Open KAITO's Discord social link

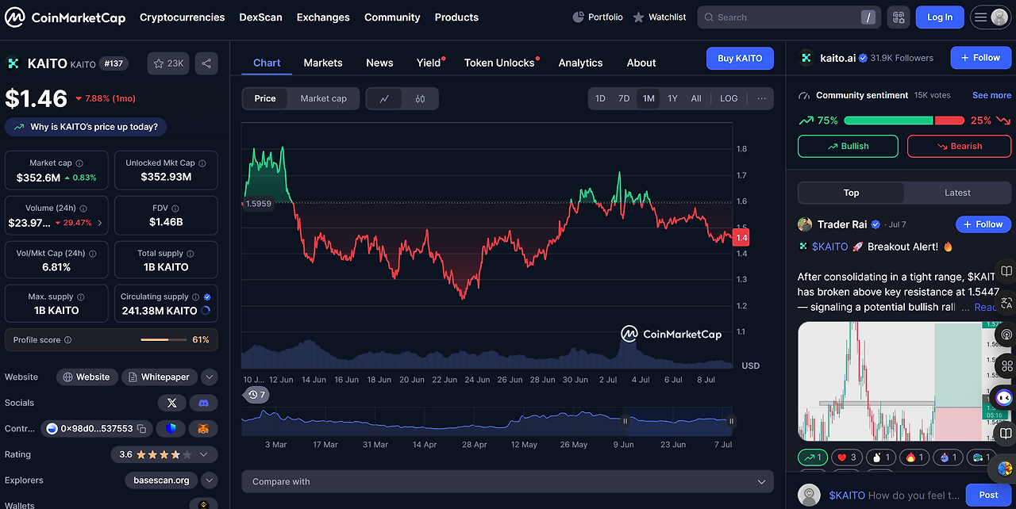point(203,403)
